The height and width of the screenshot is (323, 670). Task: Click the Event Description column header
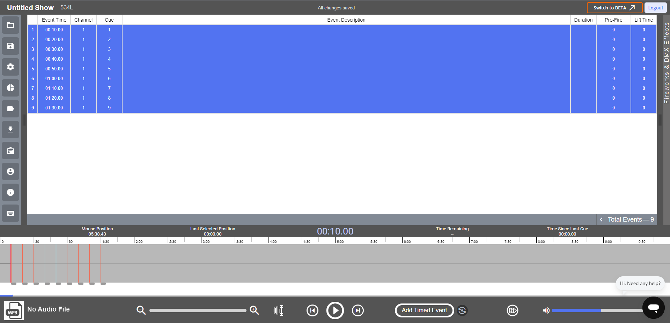tap(346, 20)
